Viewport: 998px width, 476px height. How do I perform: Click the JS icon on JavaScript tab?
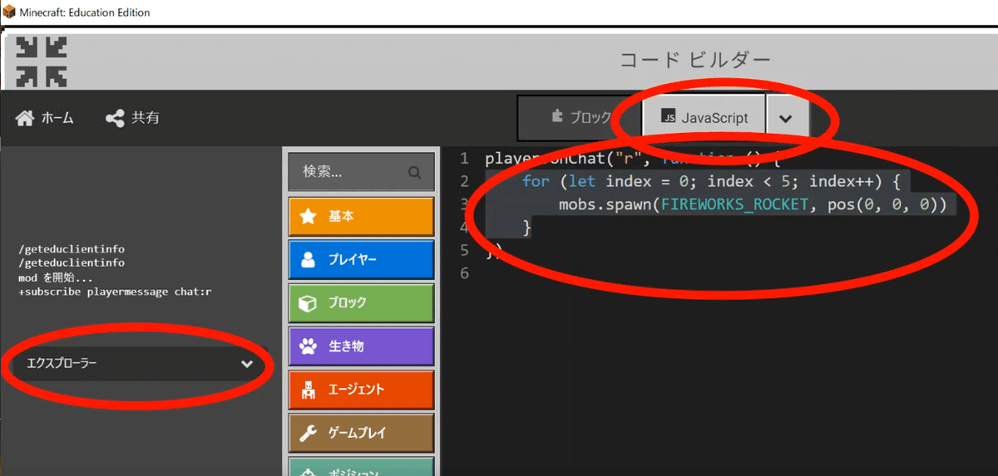tap(668, 118)
